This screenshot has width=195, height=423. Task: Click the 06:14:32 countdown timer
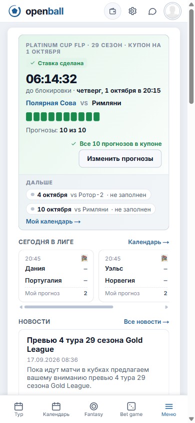click(51, 79)
